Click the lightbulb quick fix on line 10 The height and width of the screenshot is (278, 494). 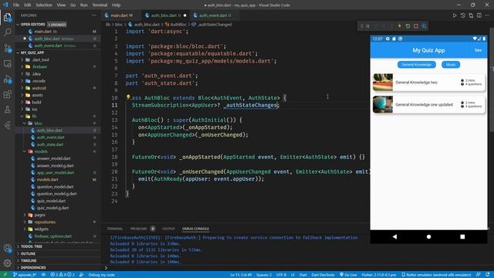point(128,97)
